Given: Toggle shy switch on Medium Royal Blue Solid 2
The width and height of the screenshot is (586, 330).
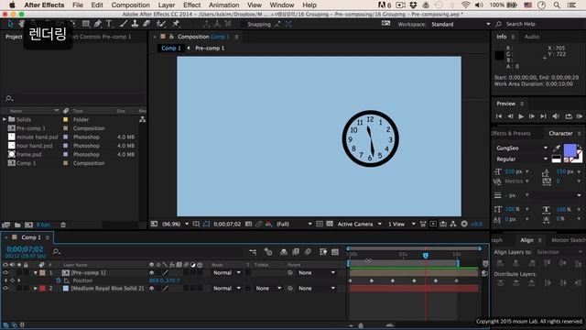Looking at the screenshot, I should (151, 289).
